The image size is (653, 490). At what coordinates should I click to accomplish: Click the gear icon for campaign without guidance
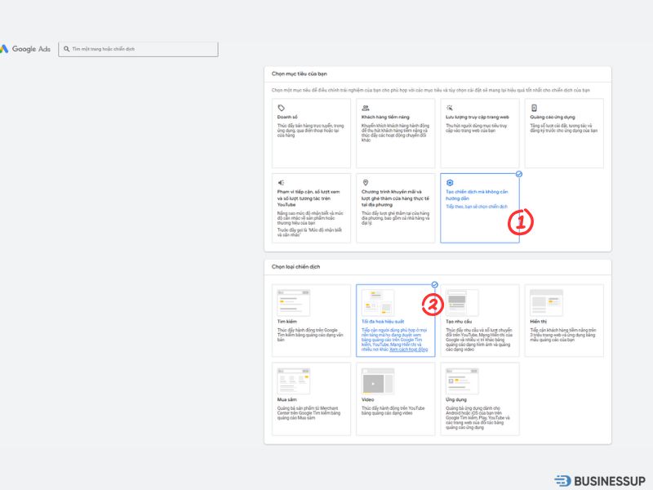click(450, 182)
